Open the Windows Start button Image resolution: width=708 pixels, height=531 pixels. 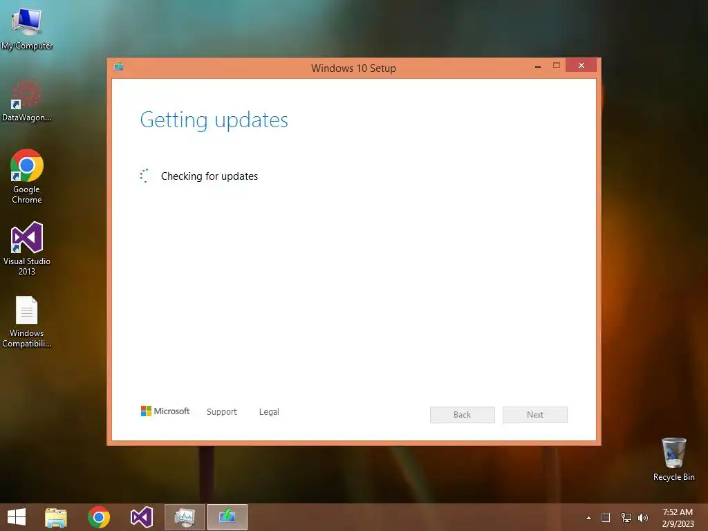click(x=17, y=517)
